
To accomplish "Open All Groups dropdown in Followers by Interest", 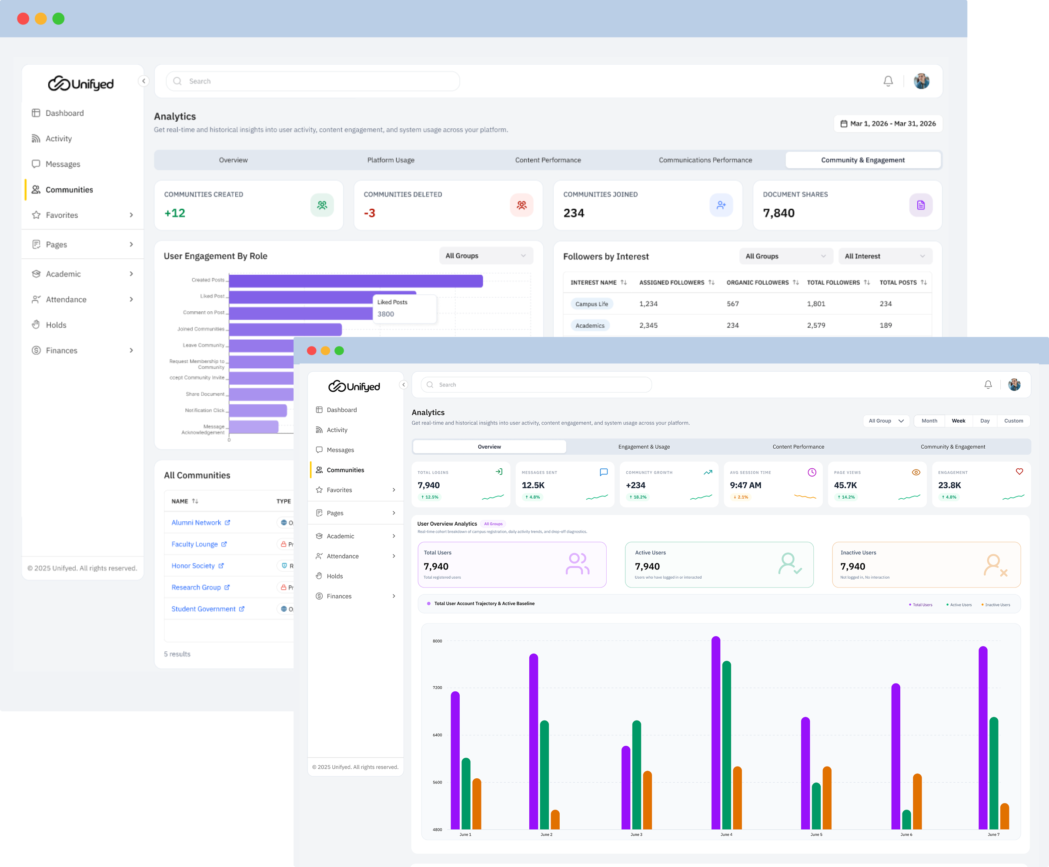I will pos(786,256).
